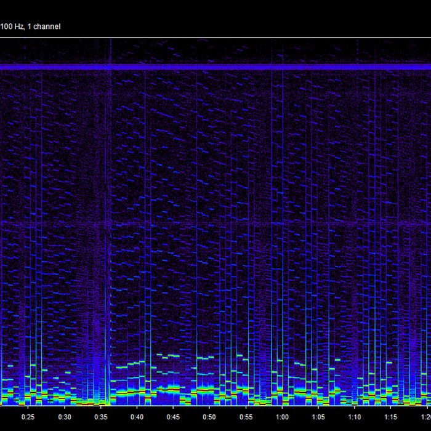Screen dimensions: 431x431
Task: Click the 0:25 time axis label
Action: pos(28,417)
